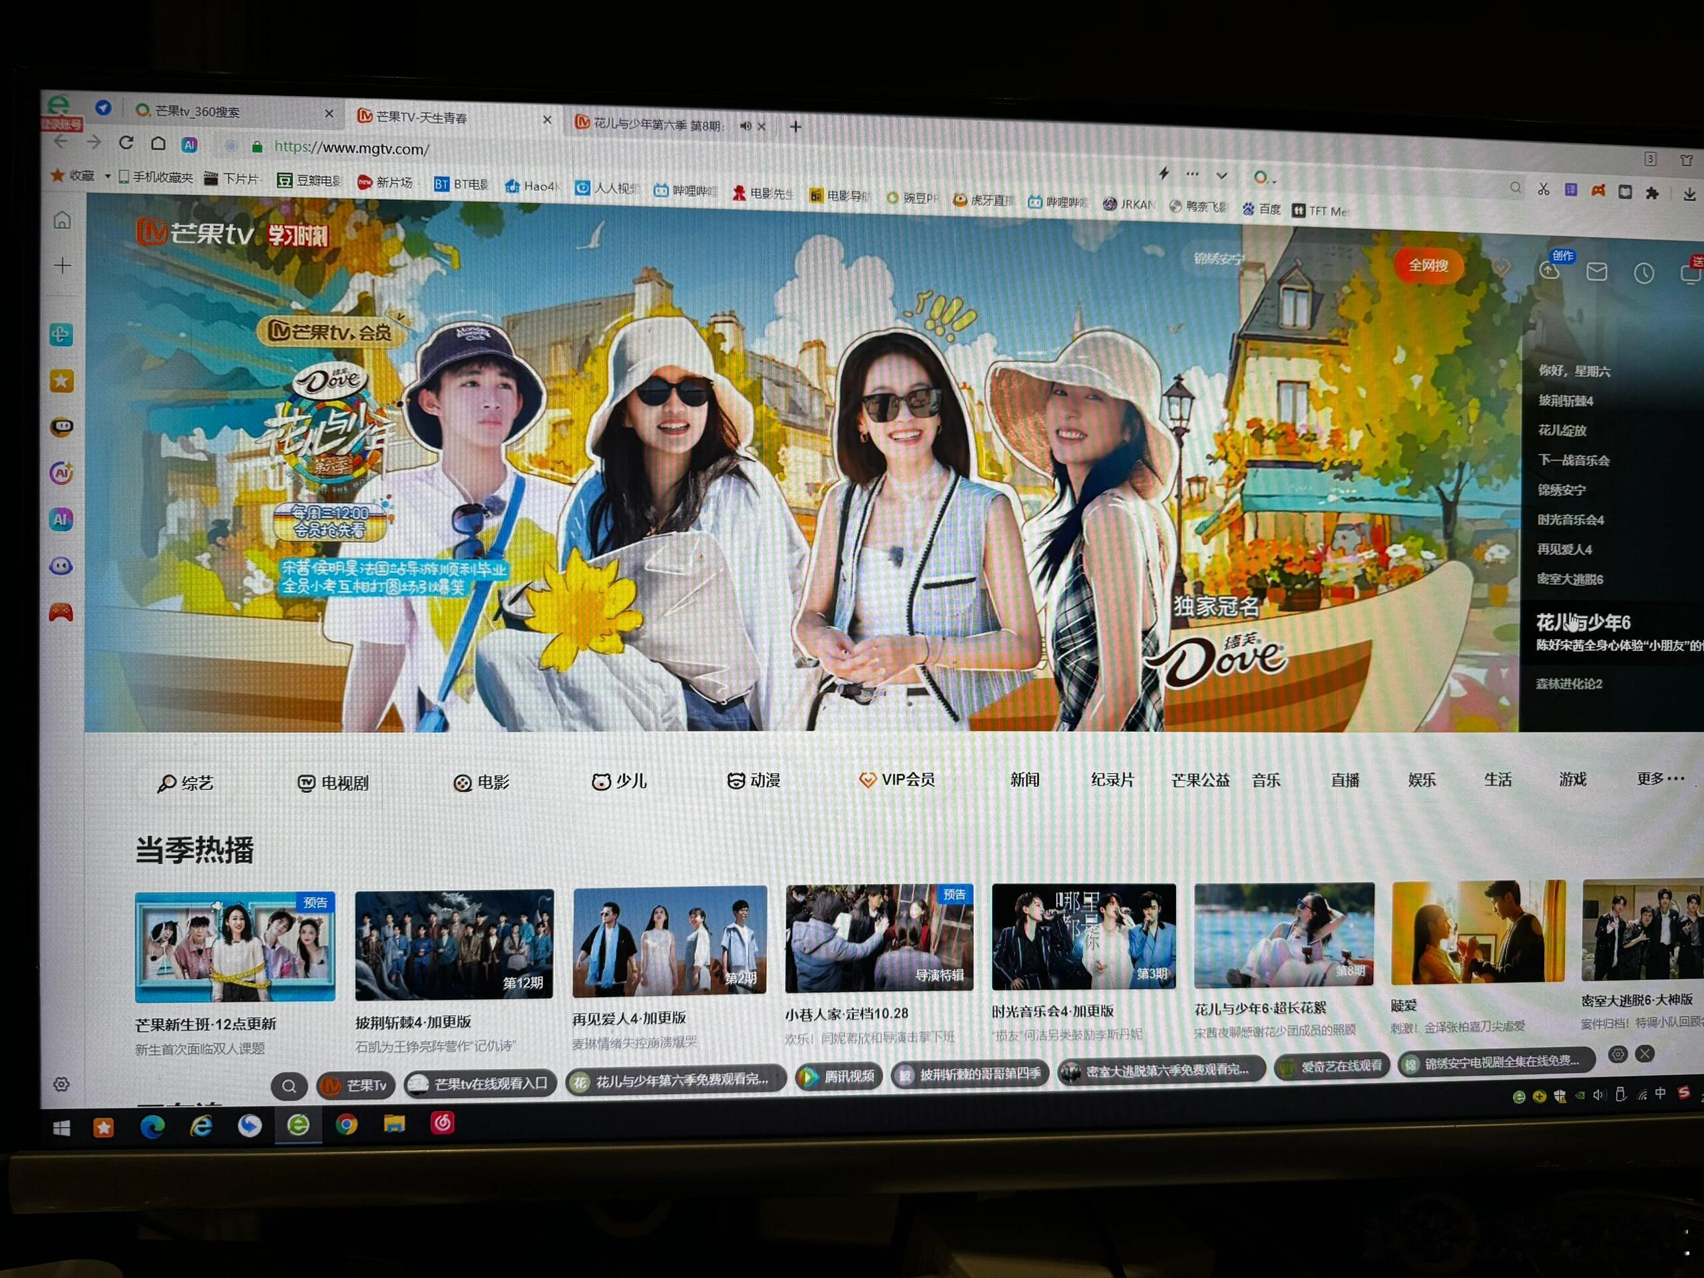Viewport: 1704px width, 1278px height.
Task: Open the red gamepad sidebar icon
Action: pyautogui.click(x=62, y=612)
